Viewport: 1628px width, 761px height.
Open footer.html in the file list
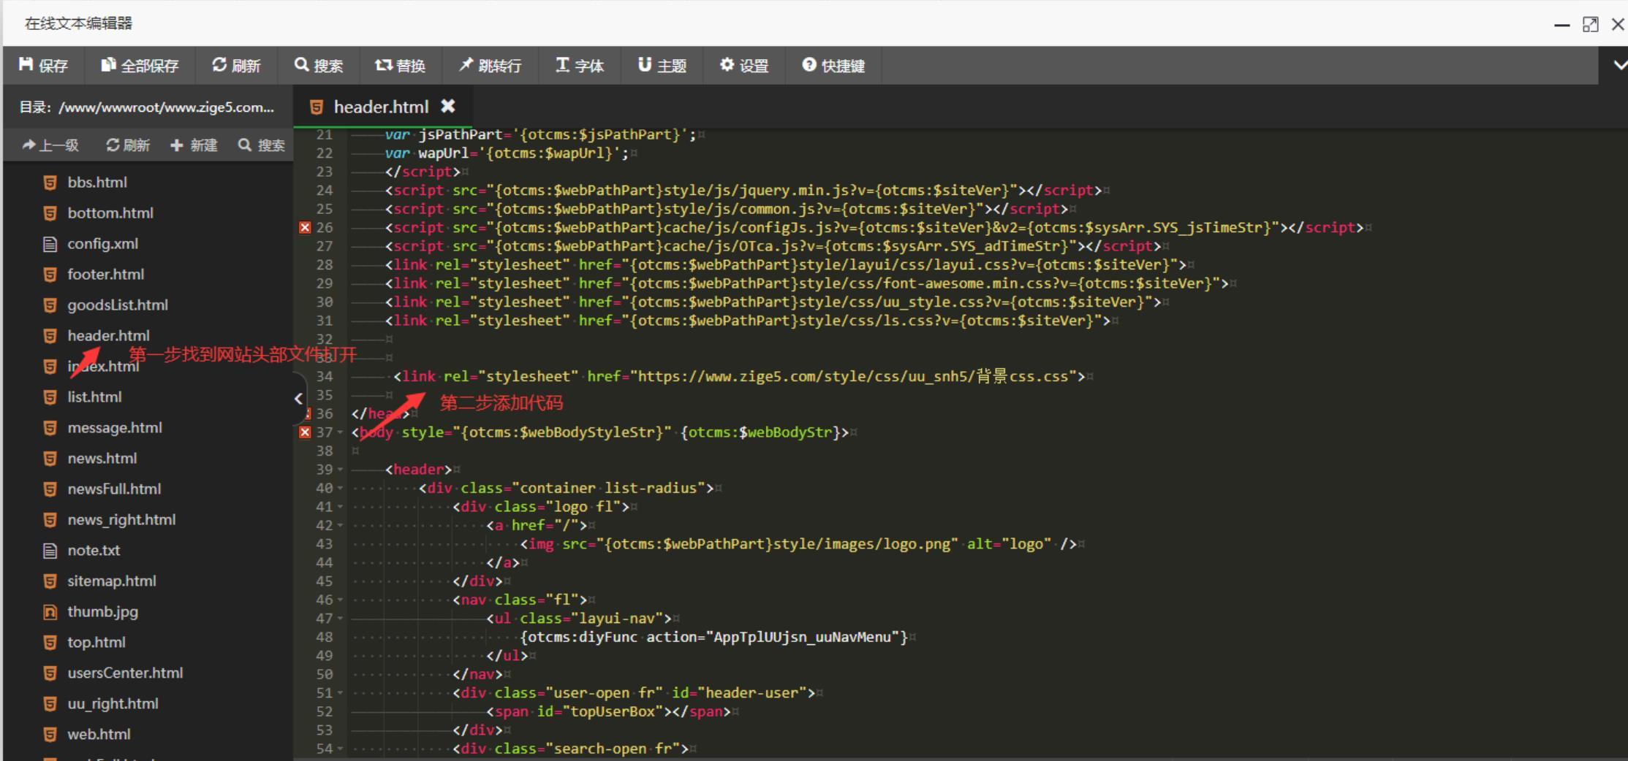[106, 274]
